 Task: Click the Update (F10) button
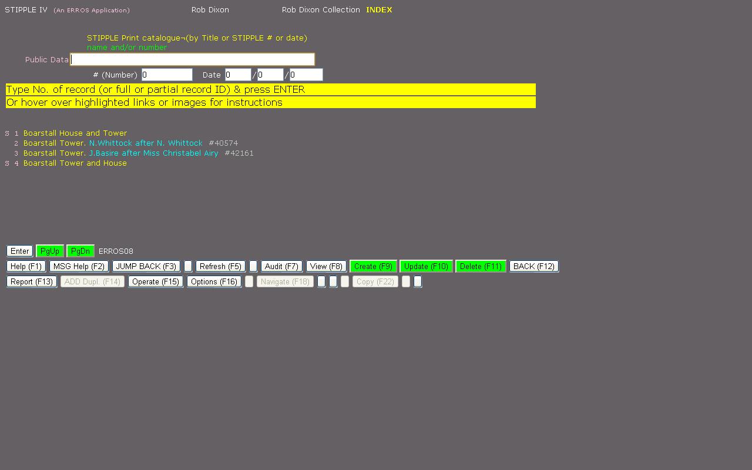pyautogui.click(x=426, y=266)
